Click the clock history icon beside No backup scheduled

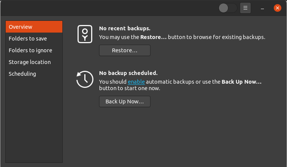tap(84, 79)
